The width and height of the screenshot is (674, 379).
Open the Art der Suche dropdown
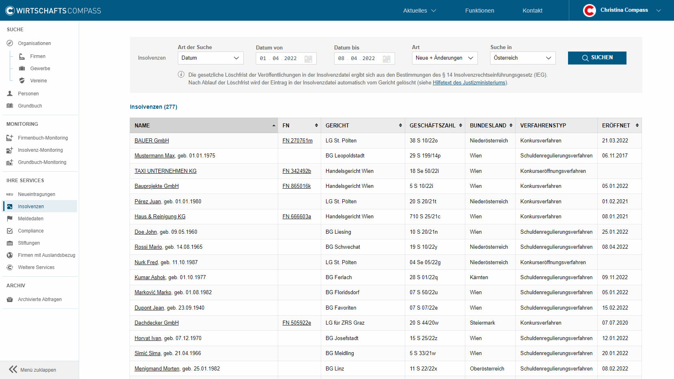[210, 58]
